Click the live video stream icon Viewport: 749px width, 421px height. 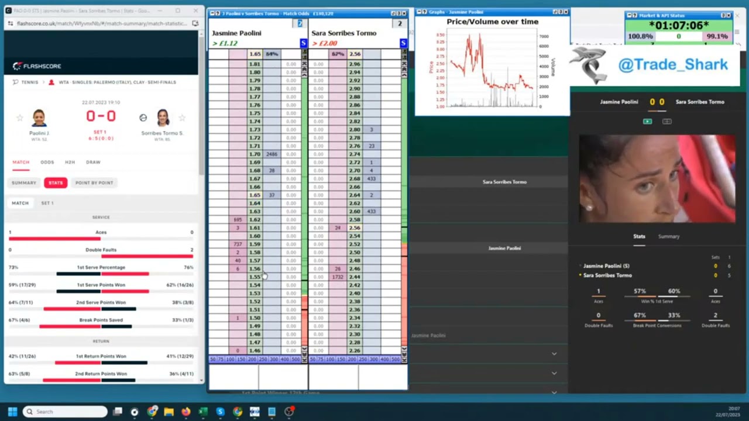647,122
